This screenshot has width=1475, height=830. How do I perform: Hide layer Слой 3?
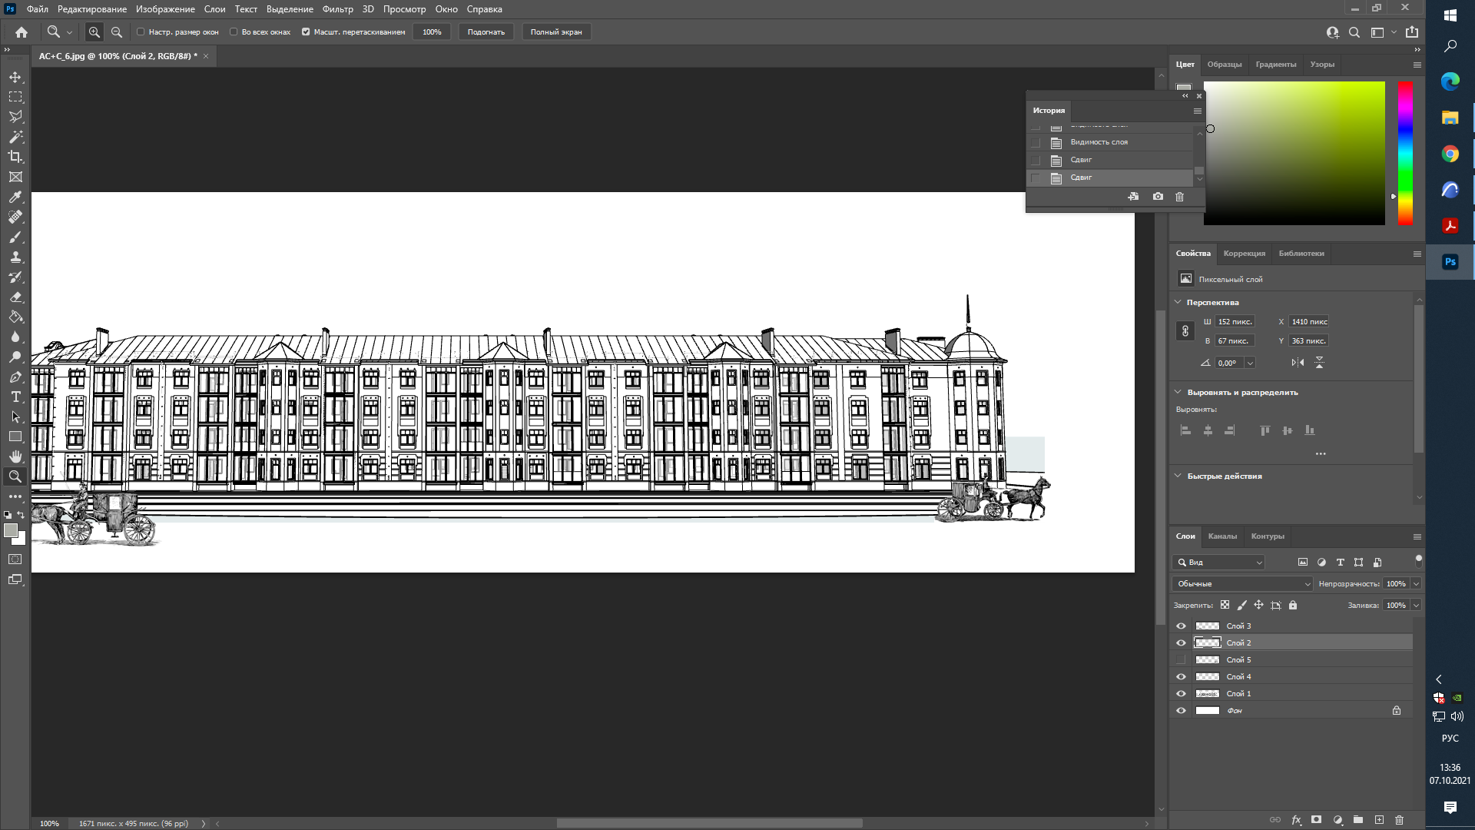click(x=1181, y=626)
